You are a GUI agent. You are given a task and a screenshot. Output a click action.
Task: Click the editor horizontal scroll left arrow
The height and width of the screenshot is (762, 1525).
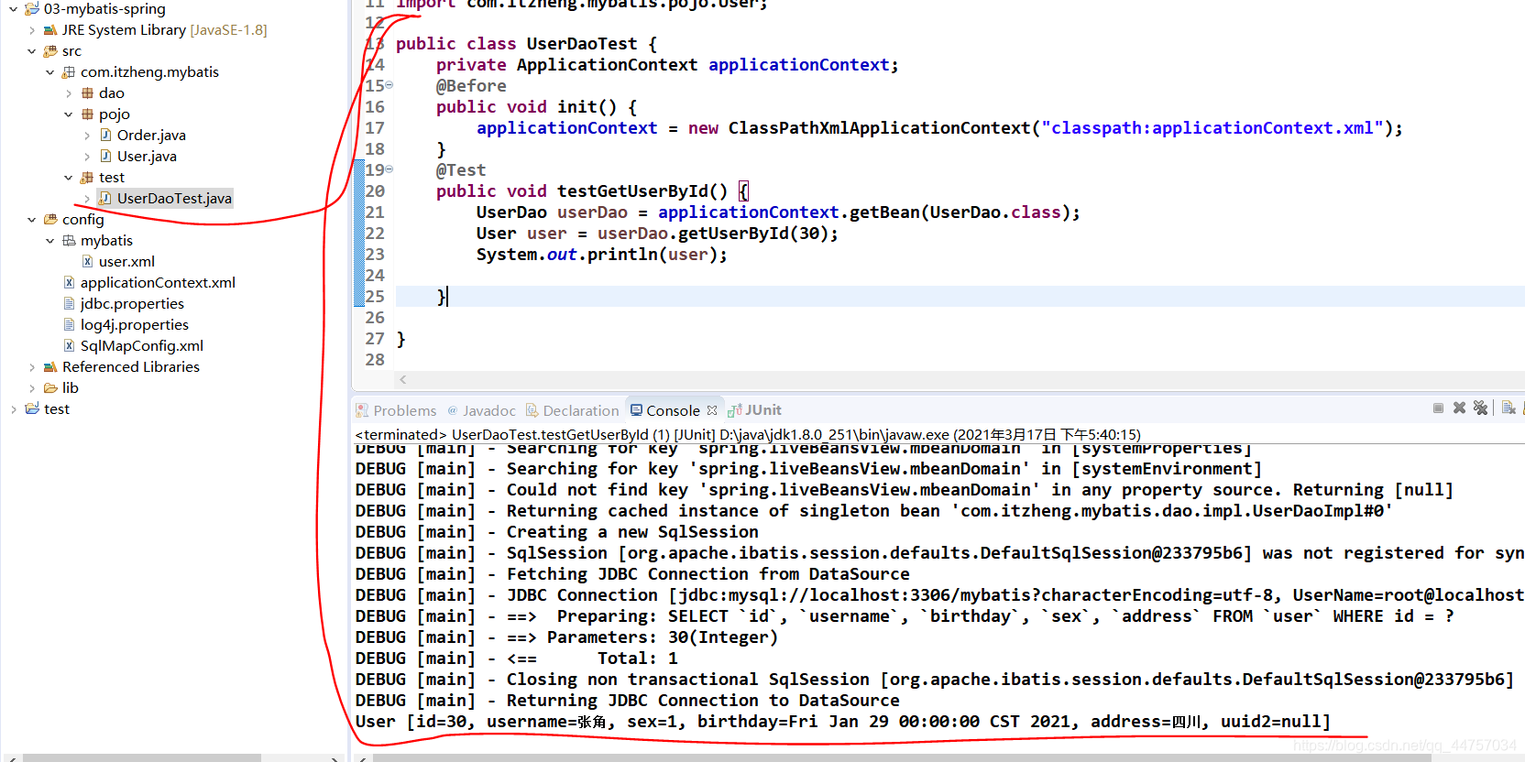(x=403, y=379)
